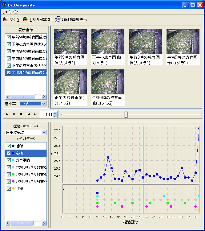Click the 詳細情報を表示 detail info icon
The height and width of the screenshot is (231, 205).
pos(58,19)
